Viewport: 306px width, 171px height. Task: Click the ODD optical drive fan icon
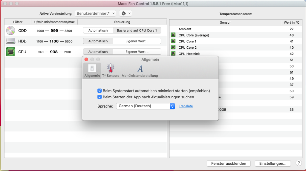pos(10,30)
